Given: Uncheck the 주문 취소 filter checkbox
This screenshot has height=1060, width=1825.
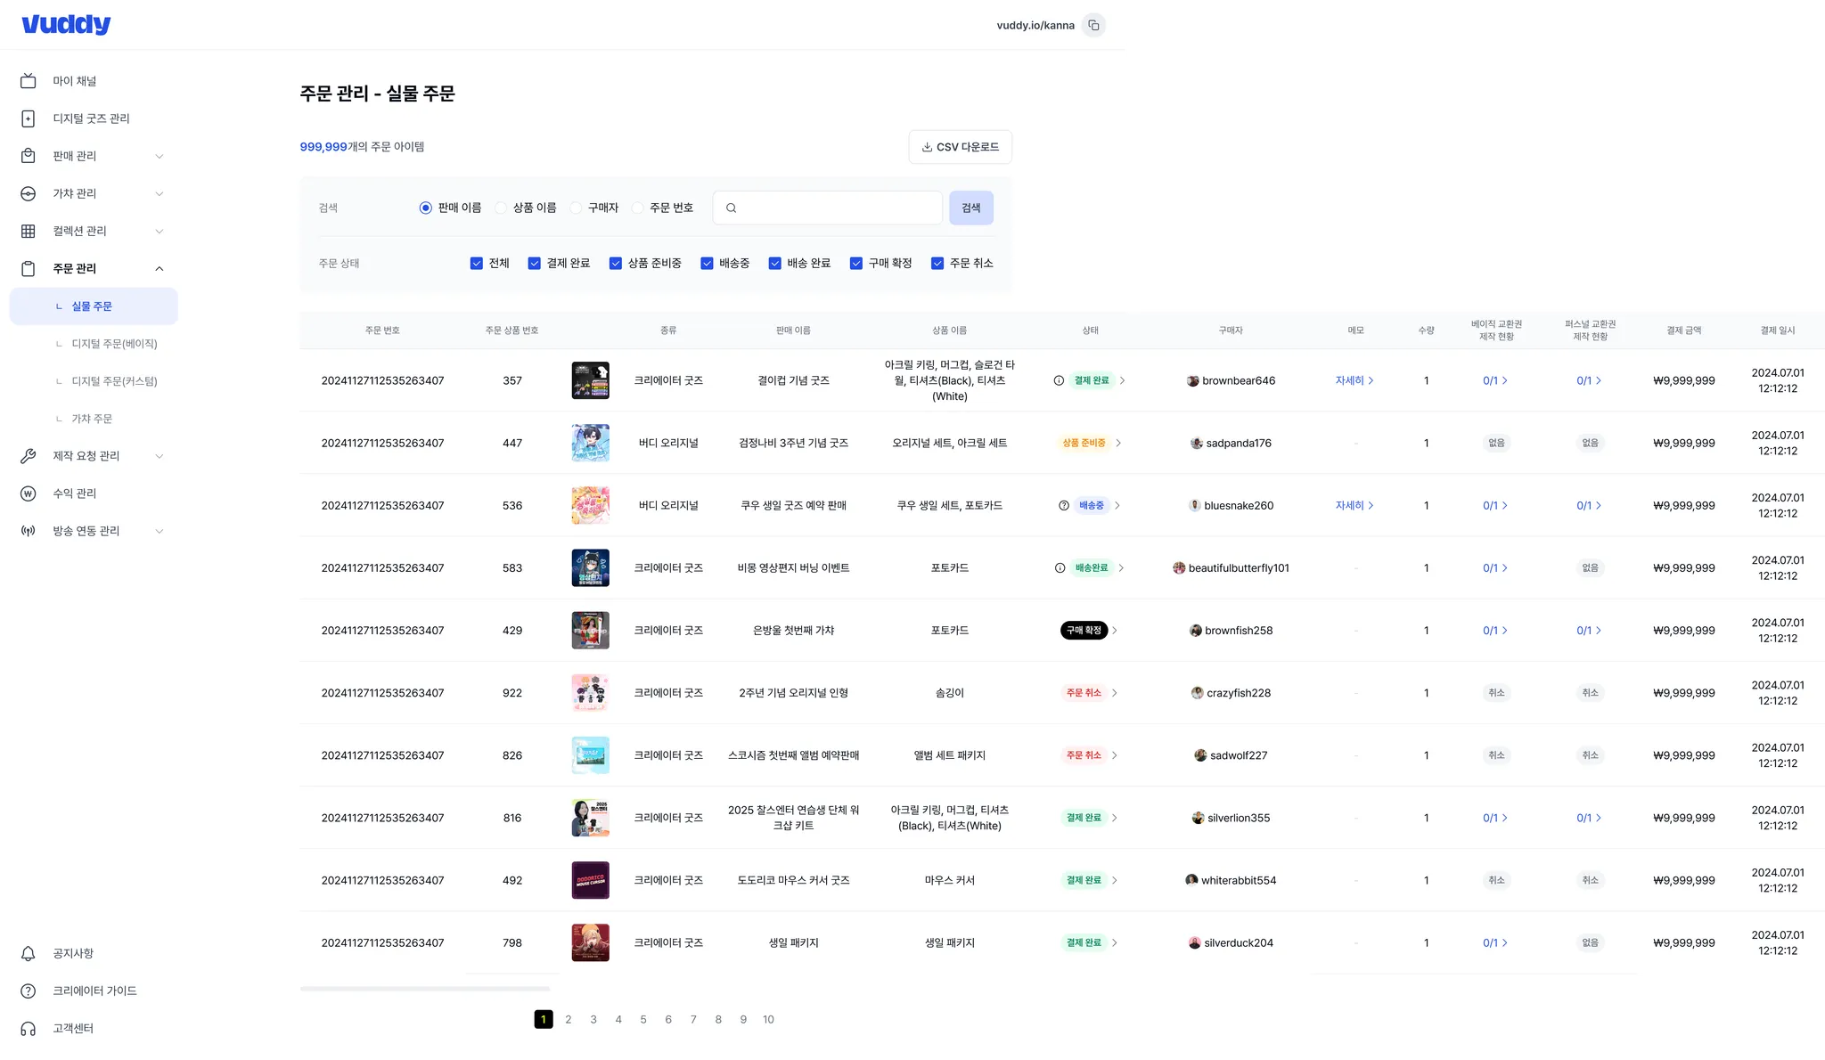Looking at the screenshot, I should pyautogui.click(x=937, y=263).
